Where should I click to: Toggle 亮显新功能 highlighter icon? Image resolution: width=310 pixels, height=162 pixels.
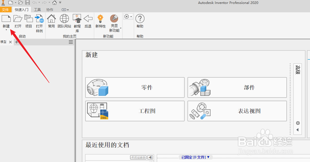(114, 18)
